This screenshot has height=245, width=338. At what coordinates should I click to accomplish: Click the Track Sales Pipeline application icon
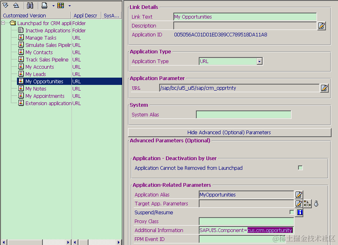click(21, 59)
